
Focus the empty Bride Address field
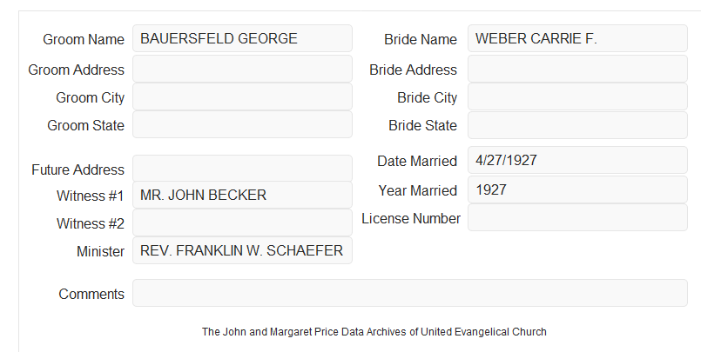(x=577, y=69)
